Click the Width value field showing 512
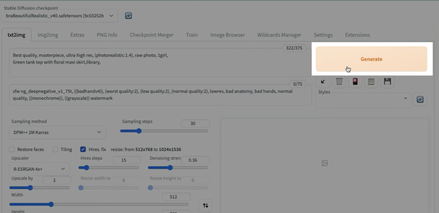 [176, 197]
